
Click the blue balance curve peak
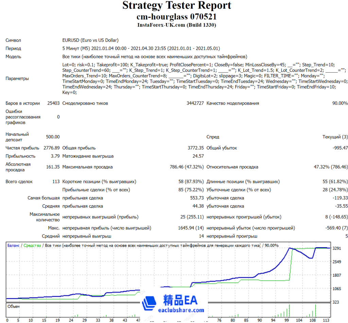point(290,248)
